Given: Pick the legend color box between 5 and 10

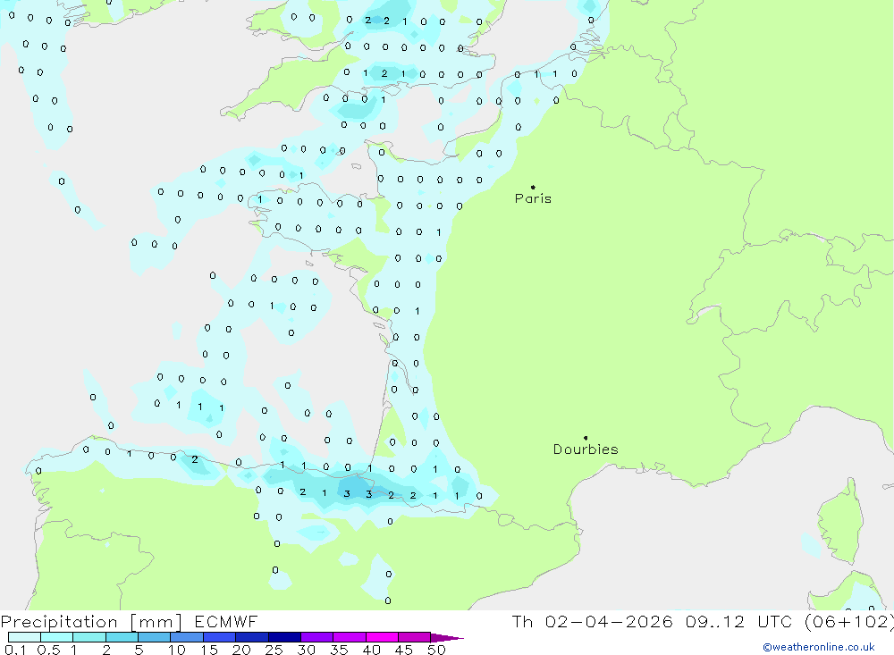Looking at the screenshot, I should [x=155, y=637].
